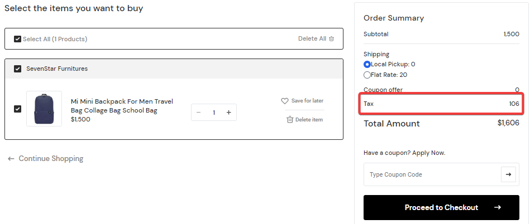Click the trash icon beside Delete item

290,119
